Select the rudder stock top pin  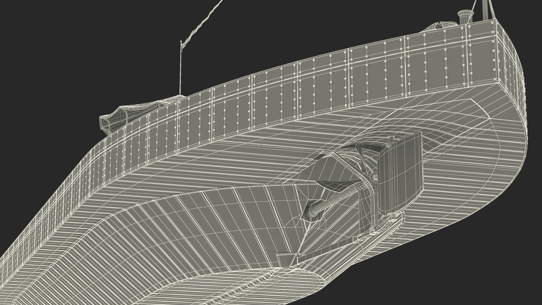pyautogui.click(x=391, y=140)
